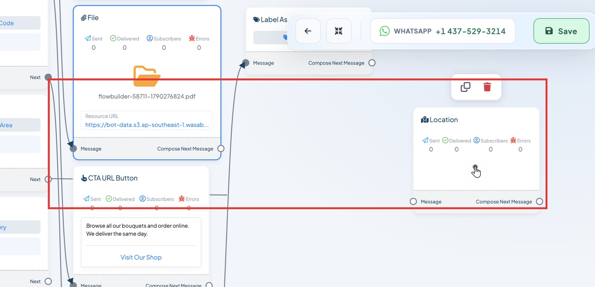Click the Area field in the left node
Image resolution: width=595 pixels, height=287 pixels.
(20, 125)
